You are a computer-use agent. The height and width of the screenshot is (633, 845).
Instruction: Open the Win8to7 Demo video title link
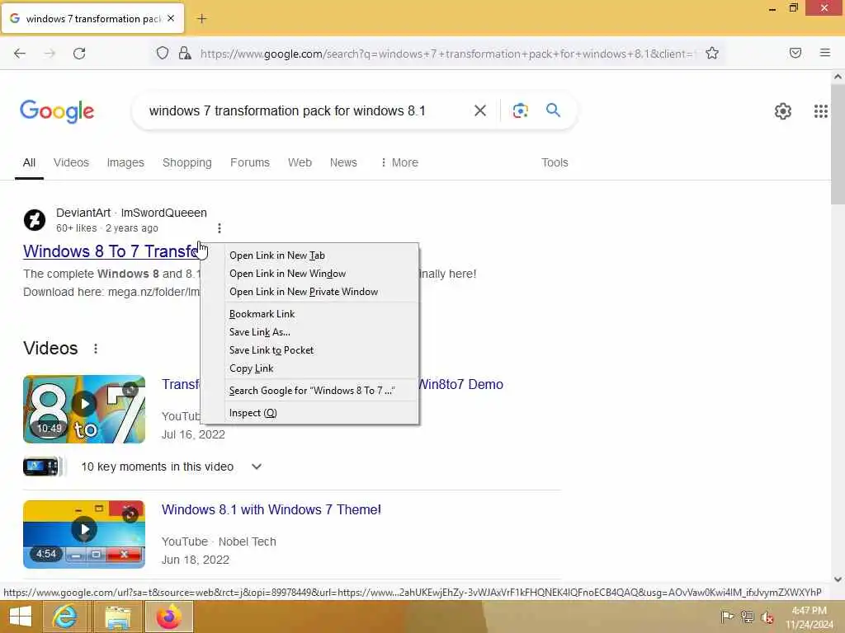(461, 384)
